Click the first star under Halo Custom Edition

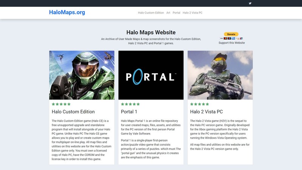pos(53,104)
